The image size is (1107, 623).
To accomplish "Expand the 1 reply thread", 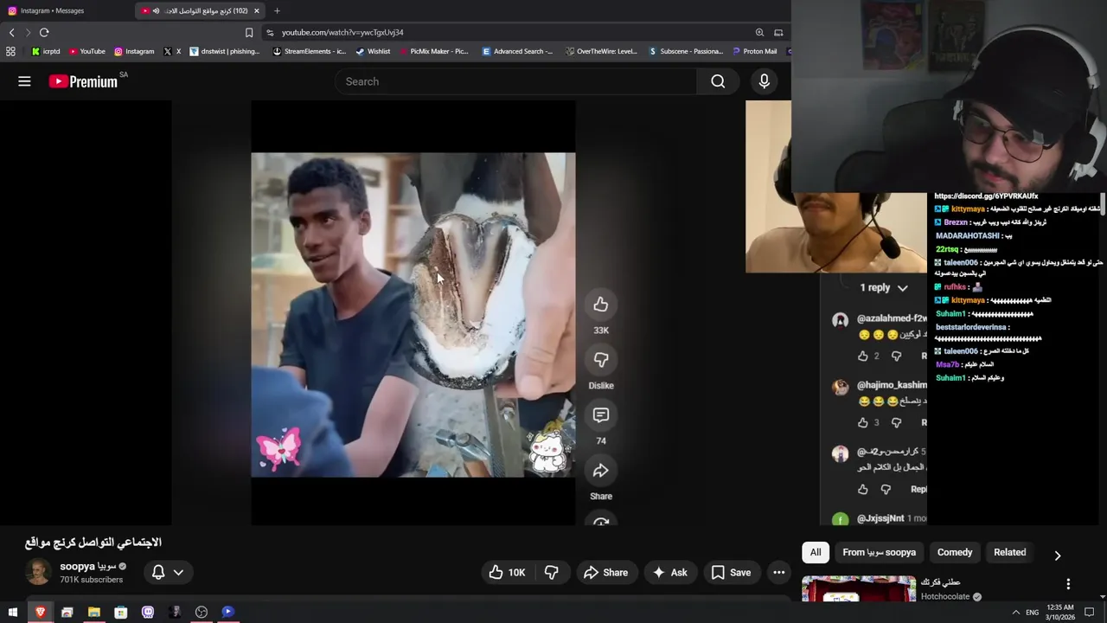I will 883,287.
